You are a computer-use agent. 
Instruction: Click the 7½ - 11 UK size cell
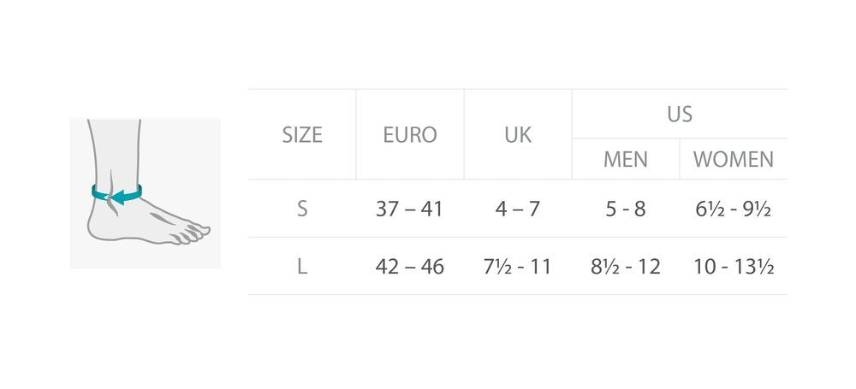pyautogui.click(x=518, y=267)
